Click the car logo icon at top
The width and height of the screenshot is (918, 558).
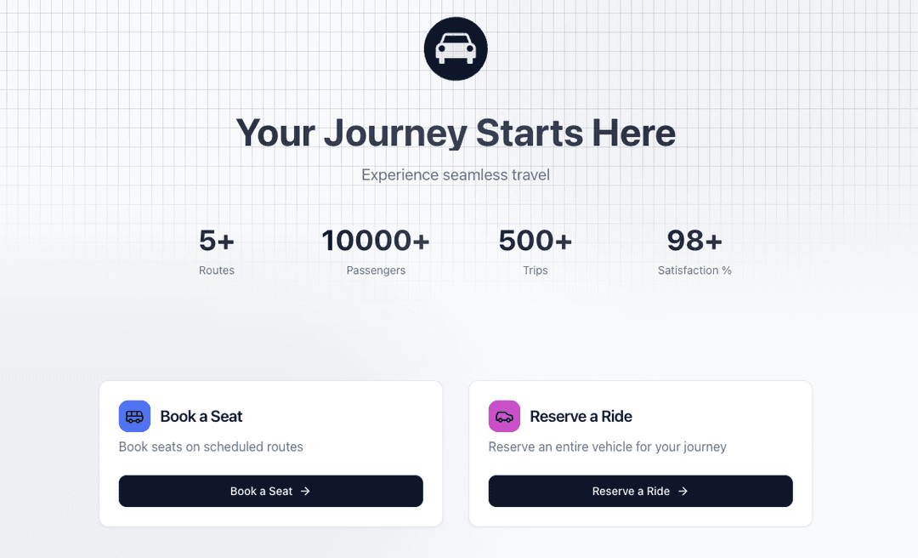pos(456,48)
